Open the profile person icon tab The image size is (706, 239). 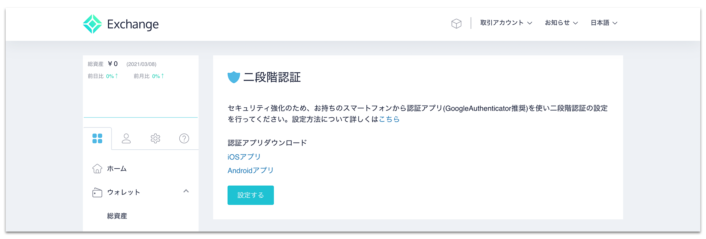click(x=126, y=138)
